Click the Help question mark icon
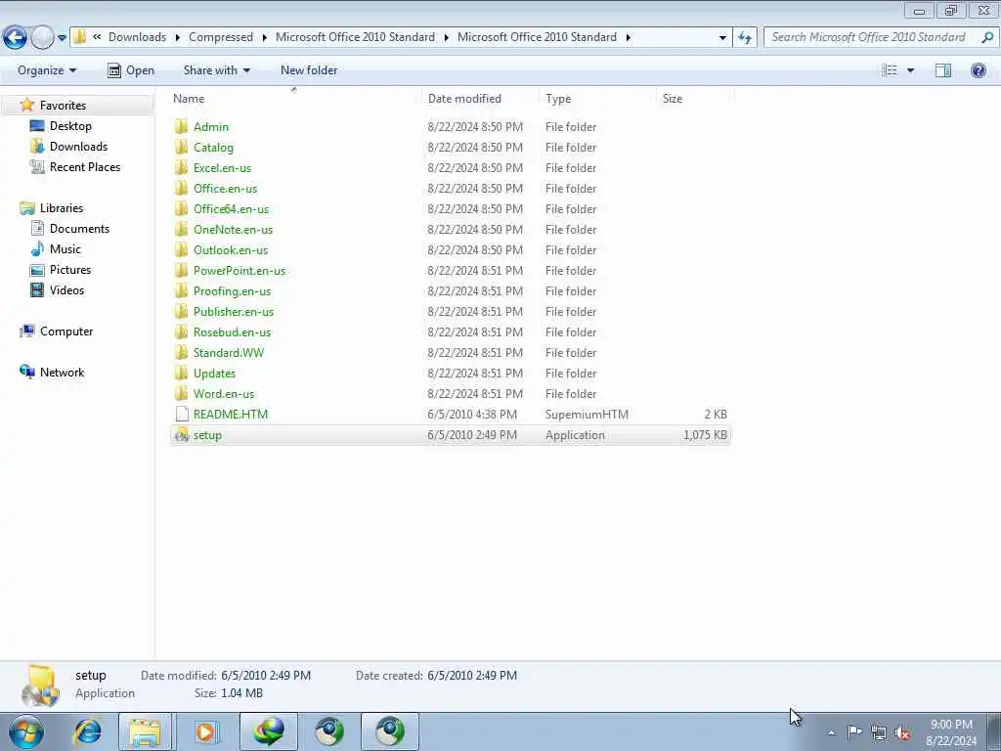This screenshot has height=751, width=1001. pos(978,70)
